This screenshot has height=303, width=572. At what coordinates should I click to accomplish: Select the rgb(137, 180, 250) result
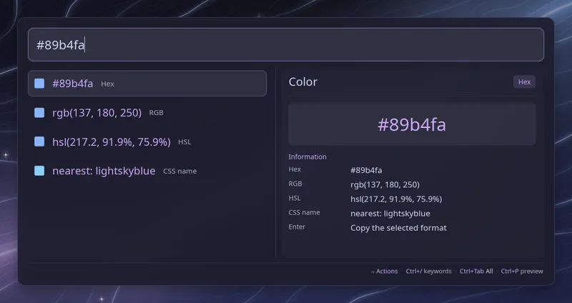coord(147,113)
